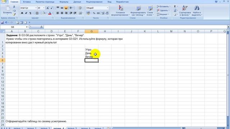Click the Format Painter brush icon
Image resolution: width=230 pixels, height=129 pixels.
(x=14, y=14)
